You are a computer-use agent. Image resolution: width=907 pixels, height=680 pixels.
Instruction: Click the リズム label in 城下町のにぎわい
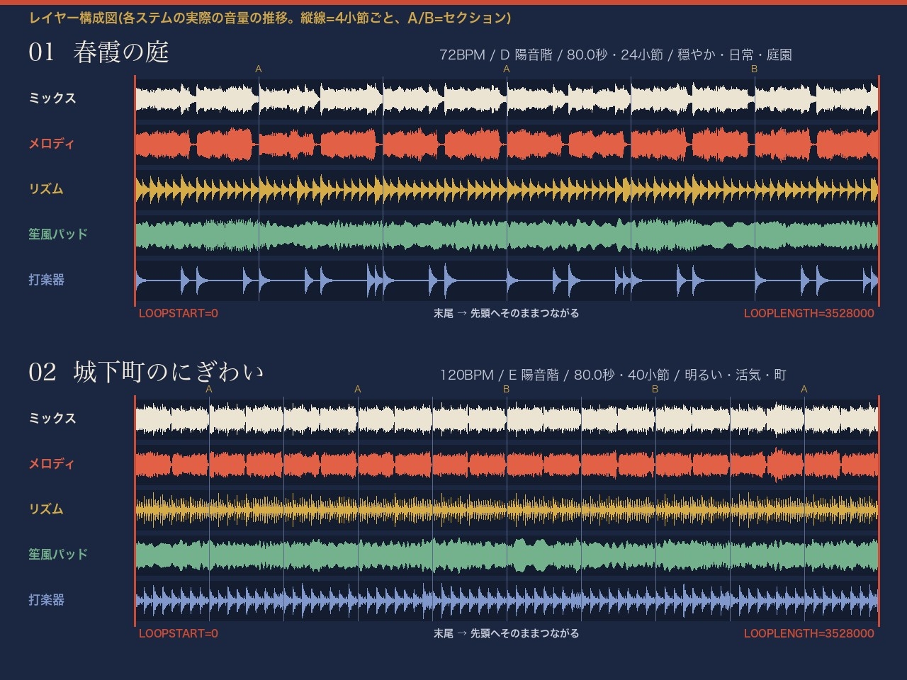[x=46, y=509]
